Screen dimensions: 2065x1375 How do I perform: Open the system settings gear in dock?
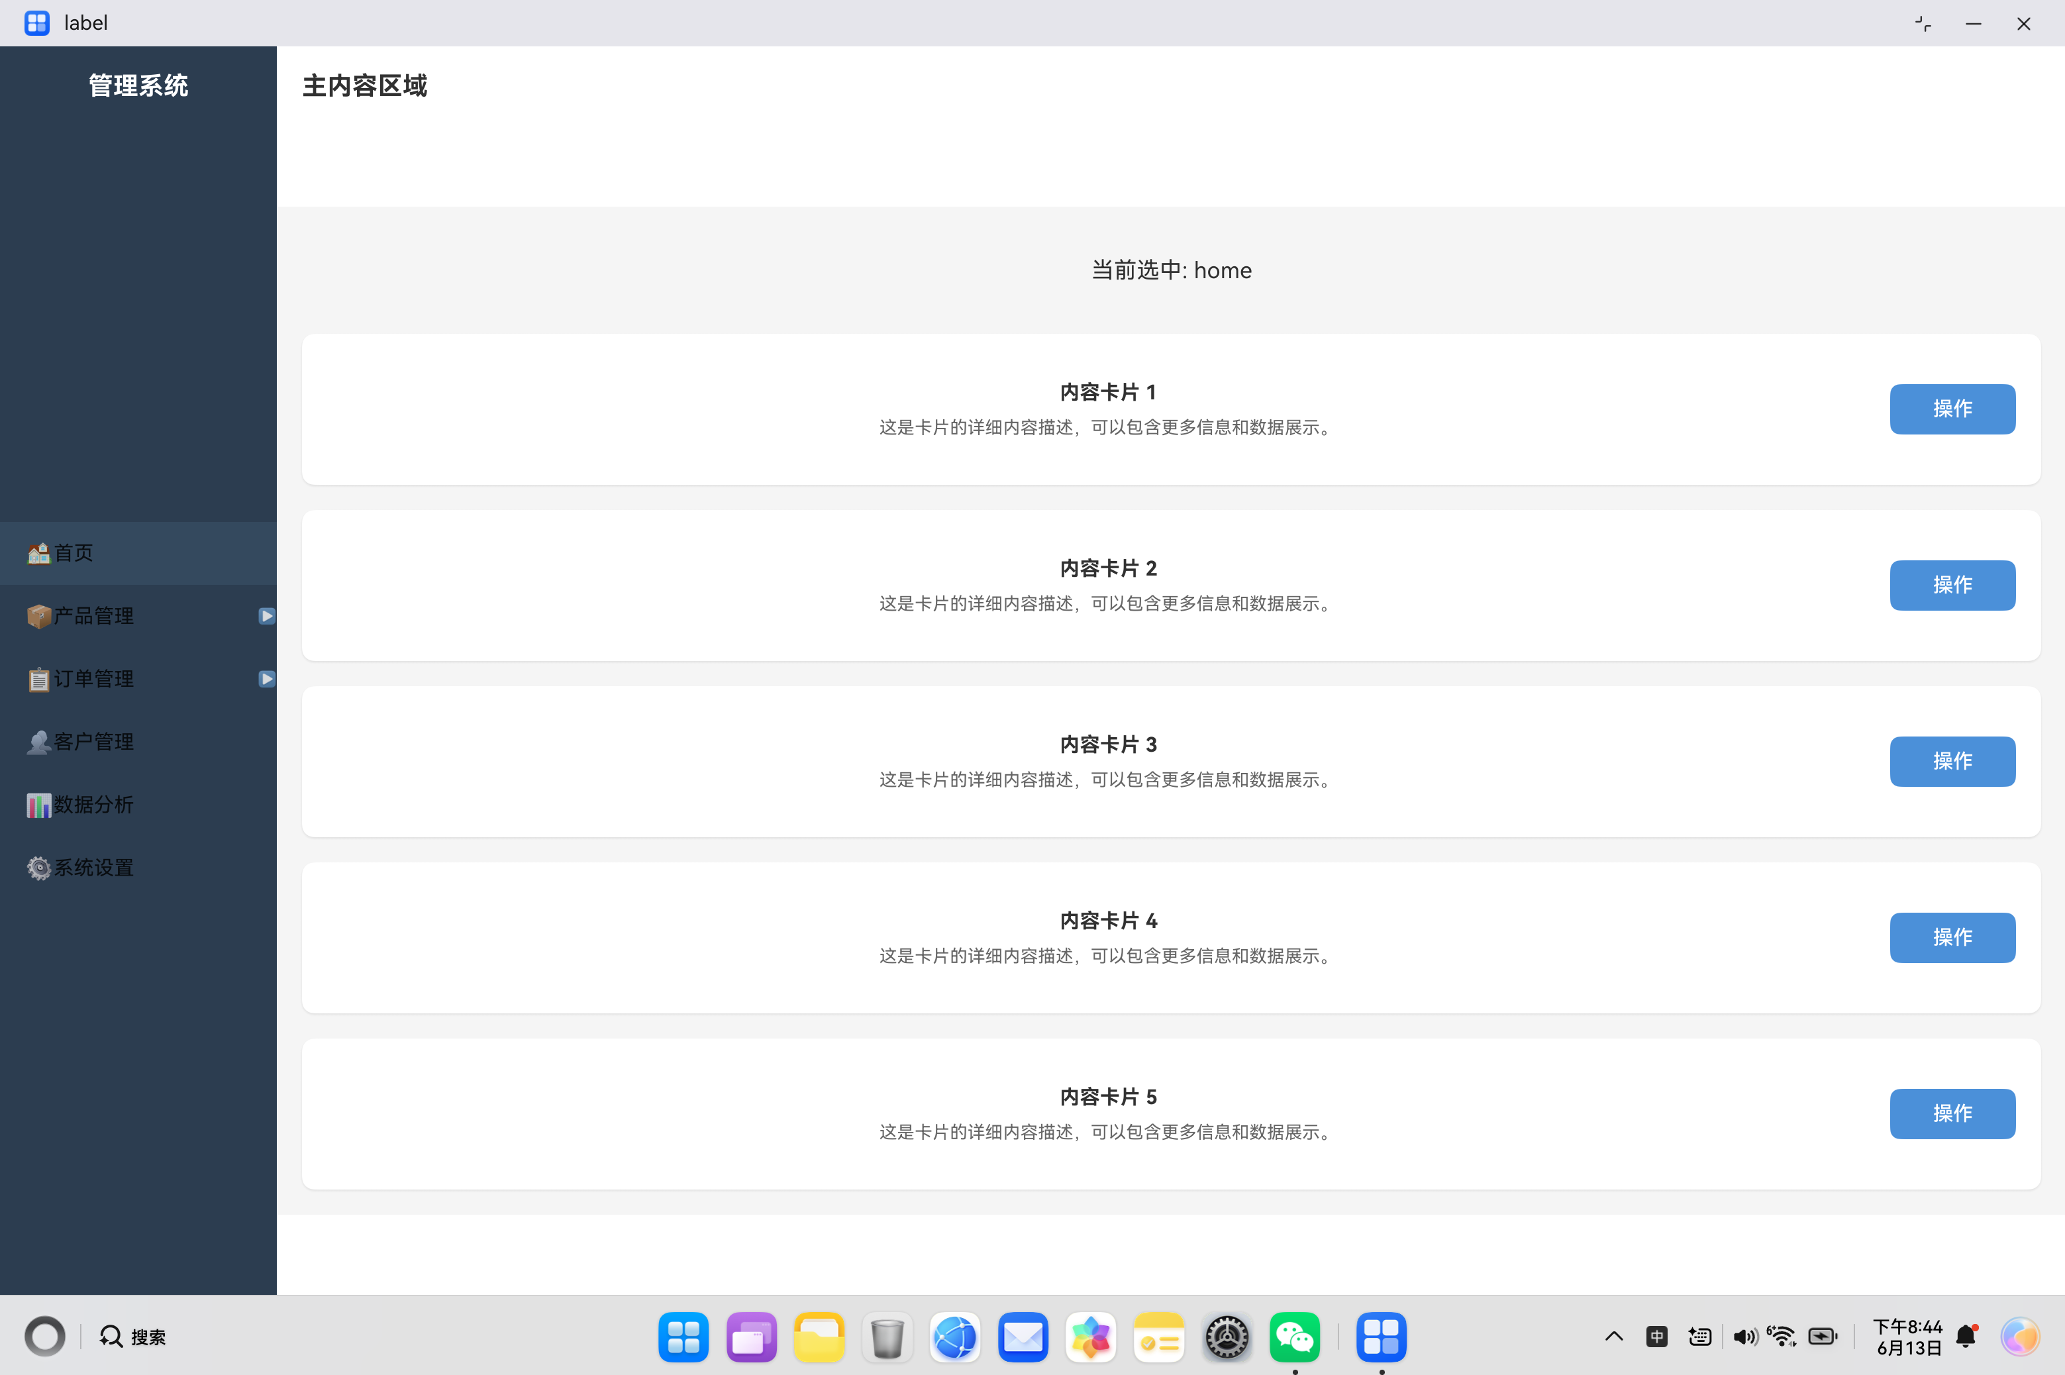coord(1227,1337)
